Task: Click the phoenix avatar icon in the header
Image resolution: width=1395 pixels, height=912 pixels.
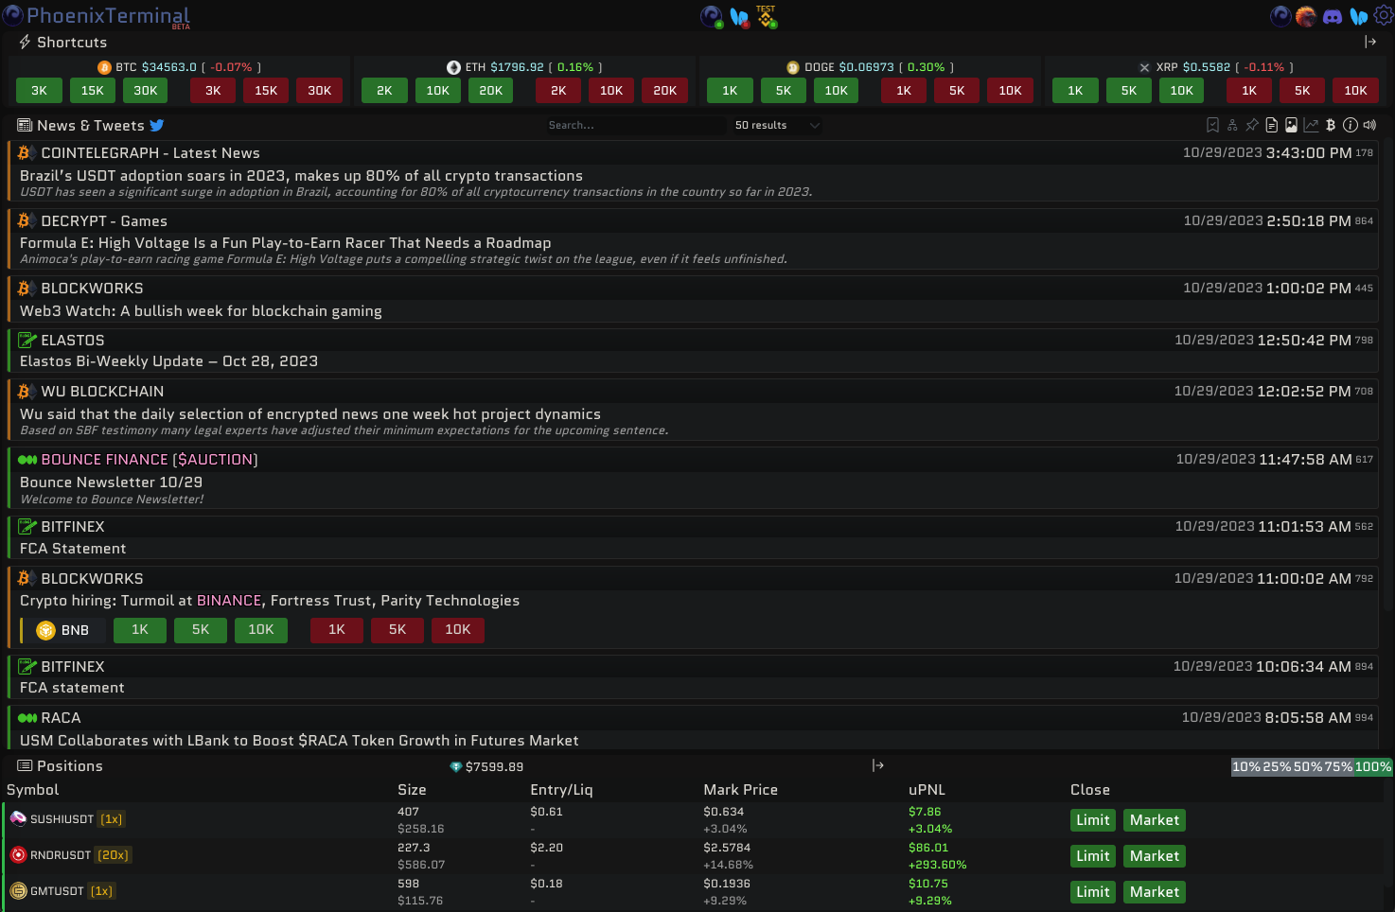Action: [1306, 16]
